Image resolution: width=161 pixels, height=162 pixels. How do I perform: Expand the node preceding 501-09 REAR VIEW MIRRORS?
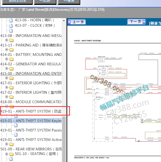pyautogui.click(x=6, y=144)
